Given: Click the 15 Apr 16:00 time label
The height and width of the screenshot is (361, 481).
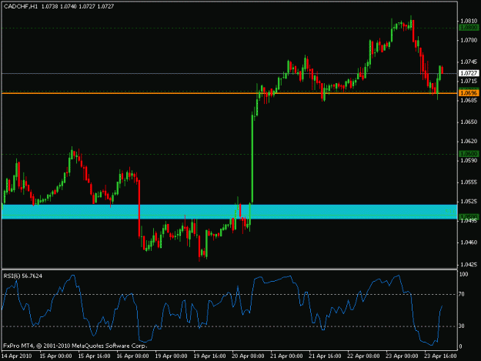Looking at the screenshot, I should pyautogui.click(x=94, y=356).
